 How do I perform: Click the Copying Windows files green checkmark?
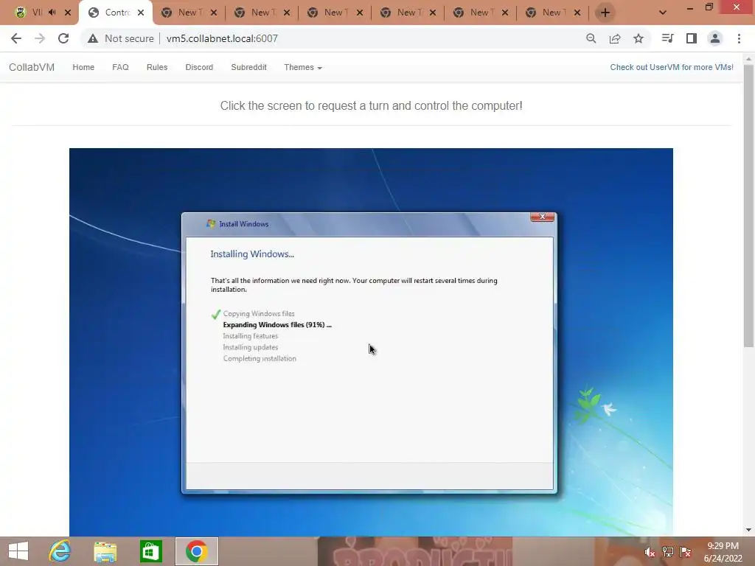pyautogui.click(x=216, y=314)
